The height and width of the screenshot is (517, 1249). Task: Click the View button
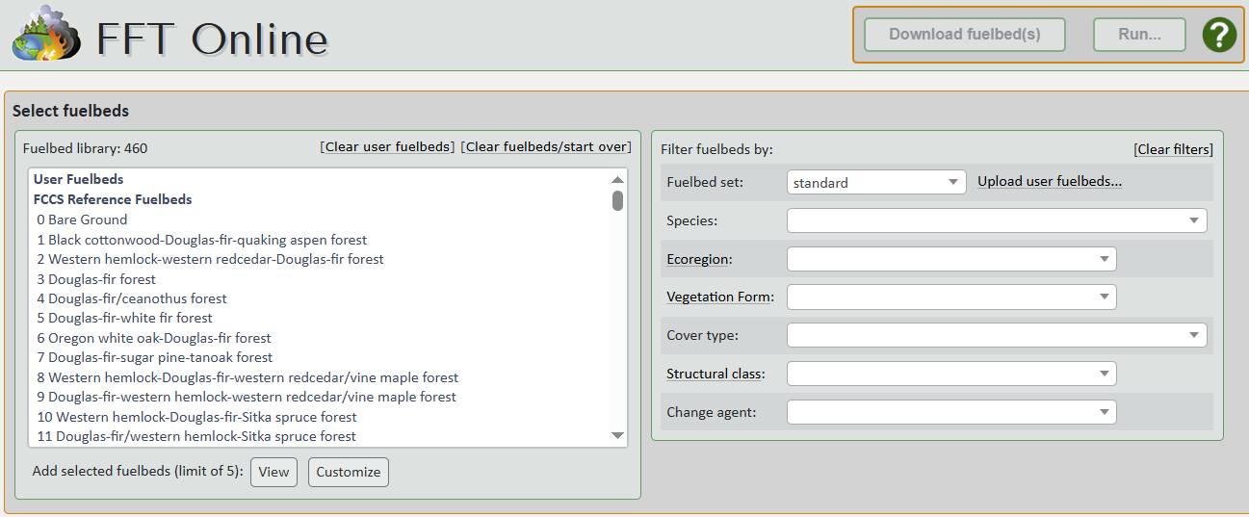(273, 472)
